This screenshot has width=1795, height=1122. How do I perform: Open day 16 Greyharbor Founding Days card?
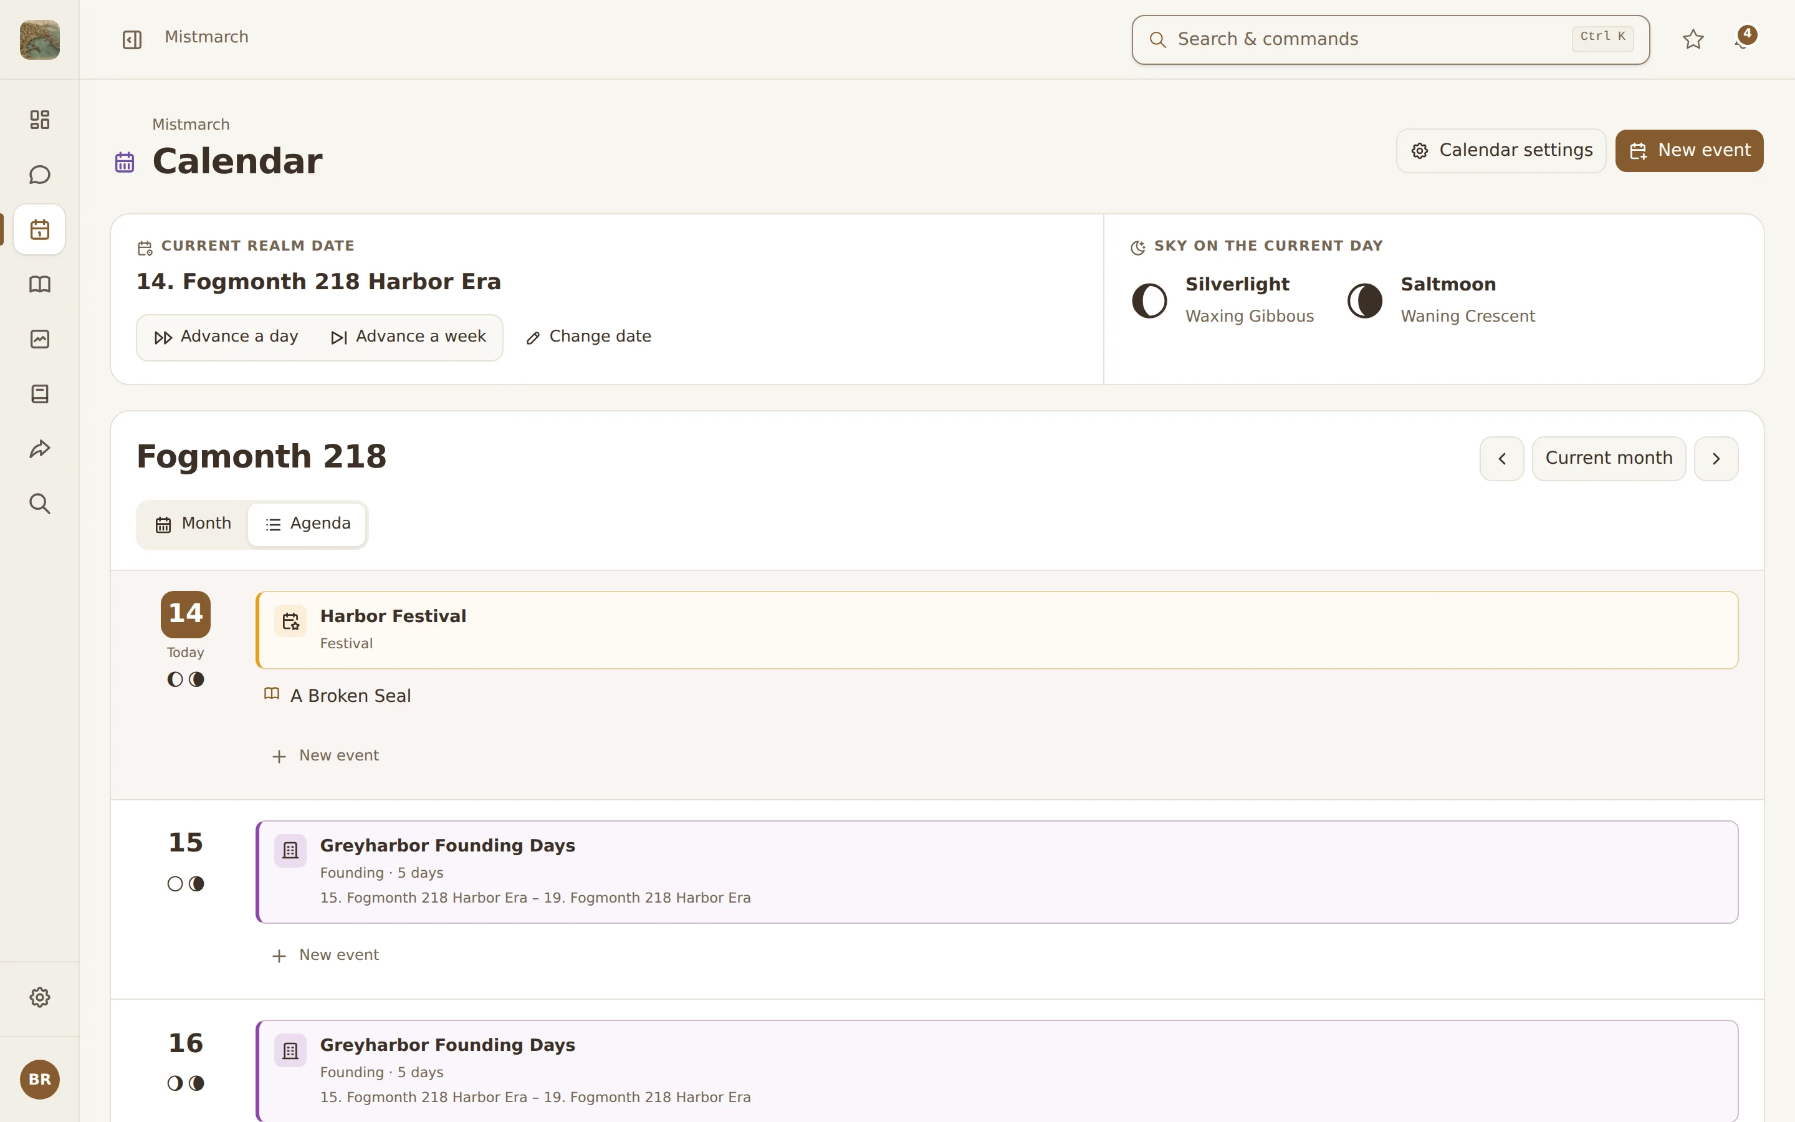click(997, 1072)
